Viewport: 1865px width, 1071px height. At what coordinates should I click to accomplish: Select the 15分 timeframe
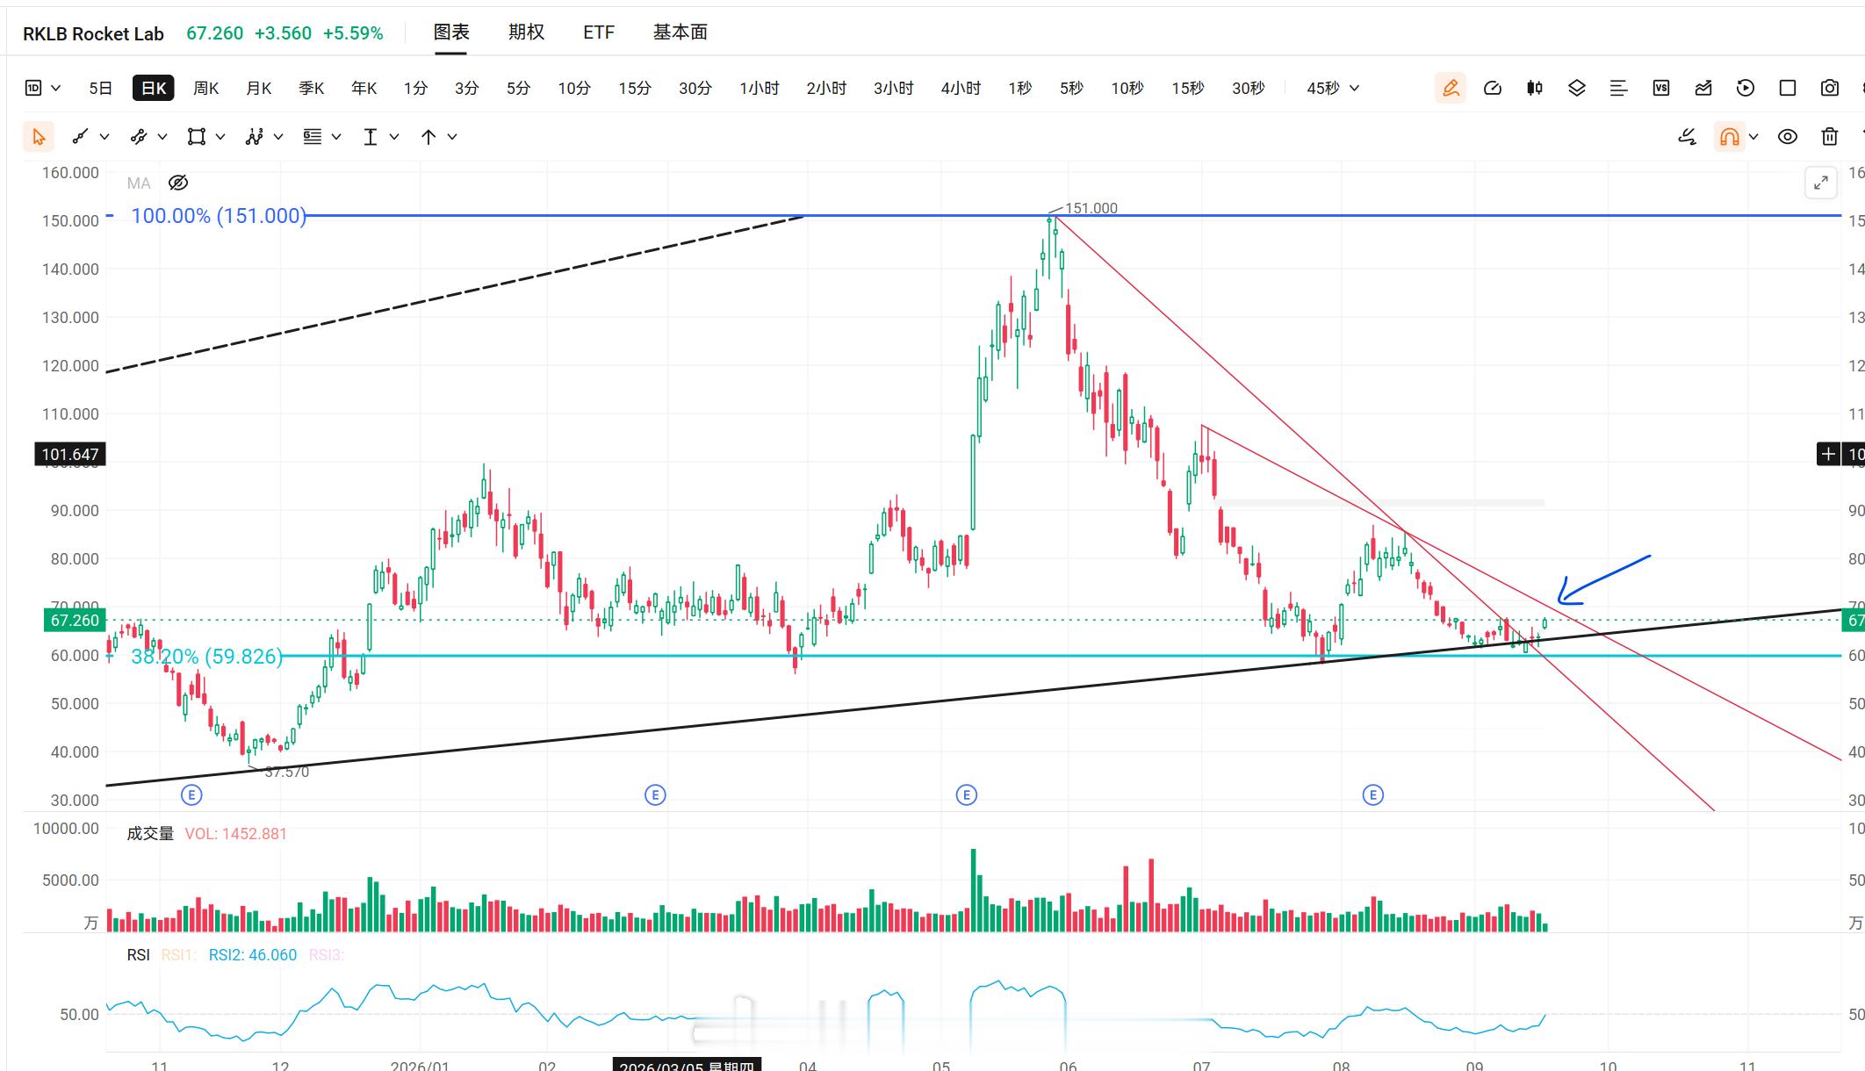tap(635, 88)
